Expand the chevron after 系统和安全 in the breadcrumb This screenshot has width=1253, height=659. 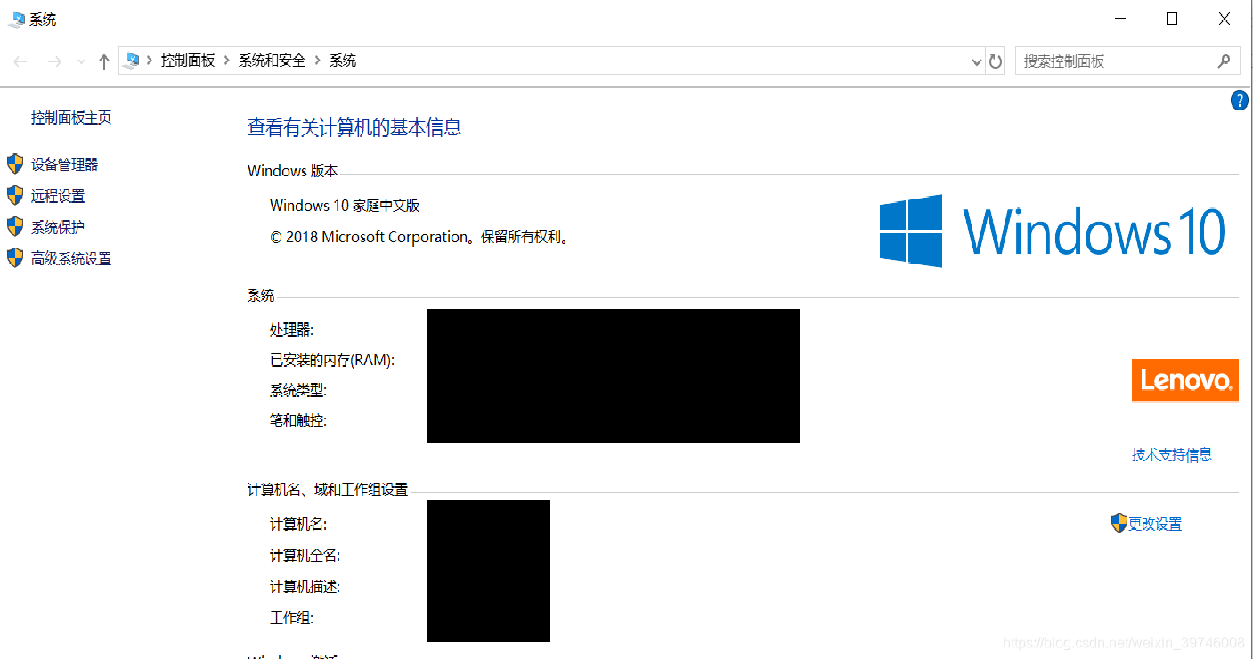(x=318, y=61)
